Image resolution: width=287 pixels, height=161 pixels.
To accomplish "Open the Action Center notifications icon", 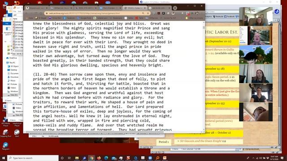I will 282,158.
